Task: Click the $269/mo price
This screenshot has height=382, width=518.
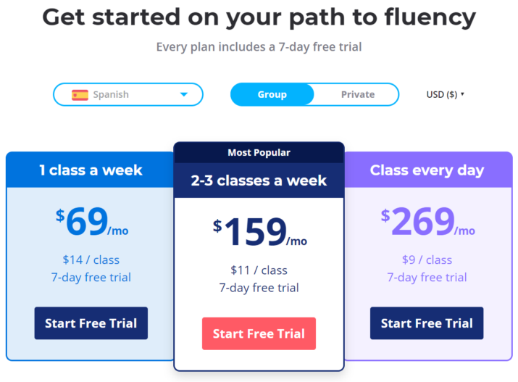Action: (428, 221)
